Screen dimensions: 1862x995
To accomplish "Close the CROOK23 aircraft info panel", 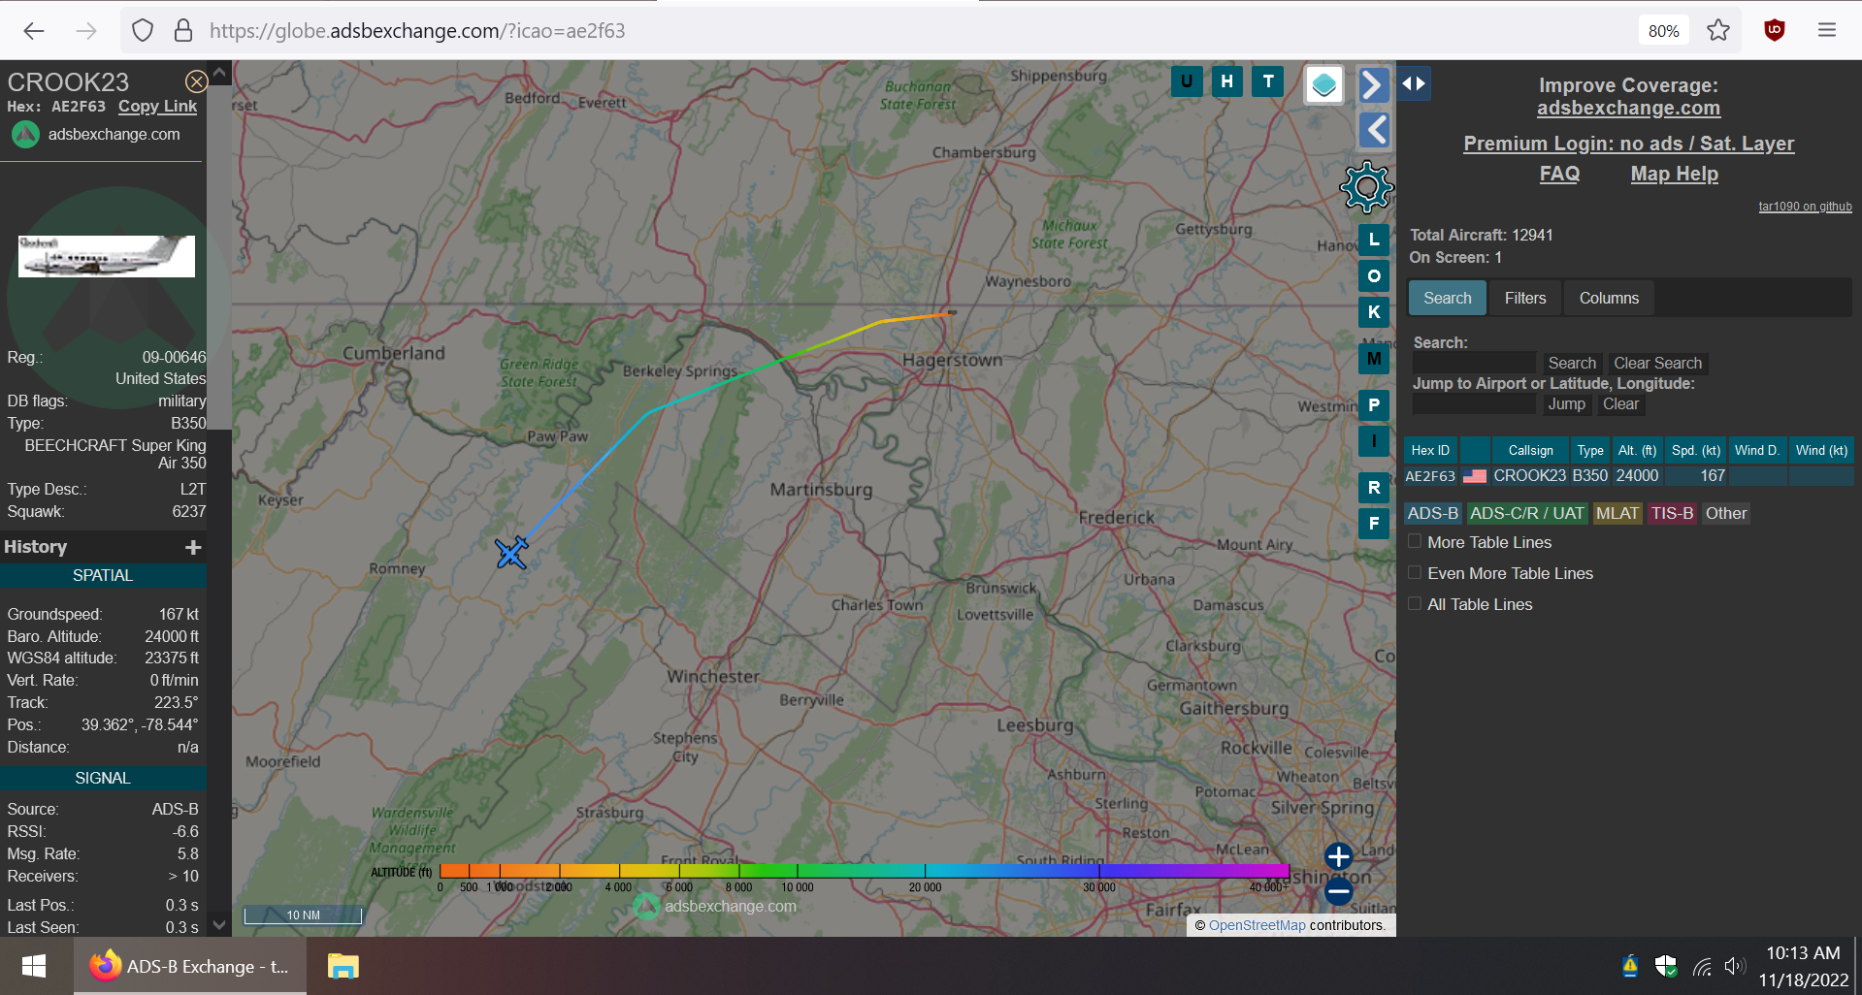I will tap(196, 81).
